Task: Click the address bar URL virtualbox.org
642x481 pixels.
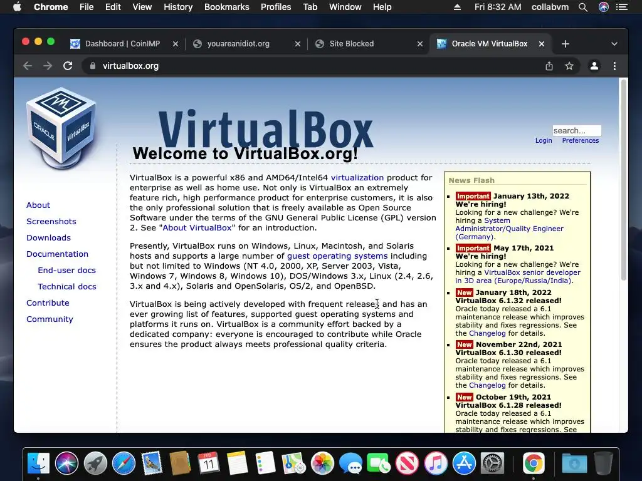Action: (130, 66)
